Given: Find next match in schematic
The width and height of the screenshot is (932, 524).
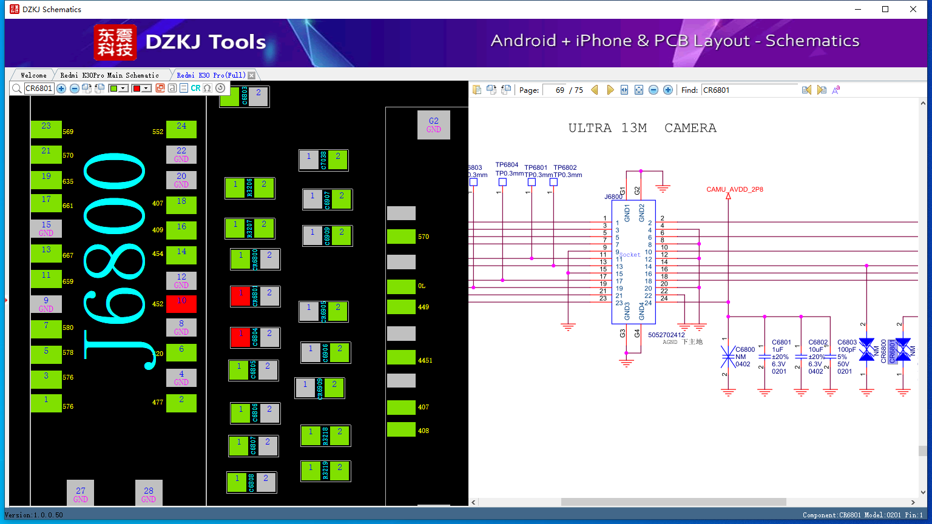Looking at the screenshot, I should point(822,90).
